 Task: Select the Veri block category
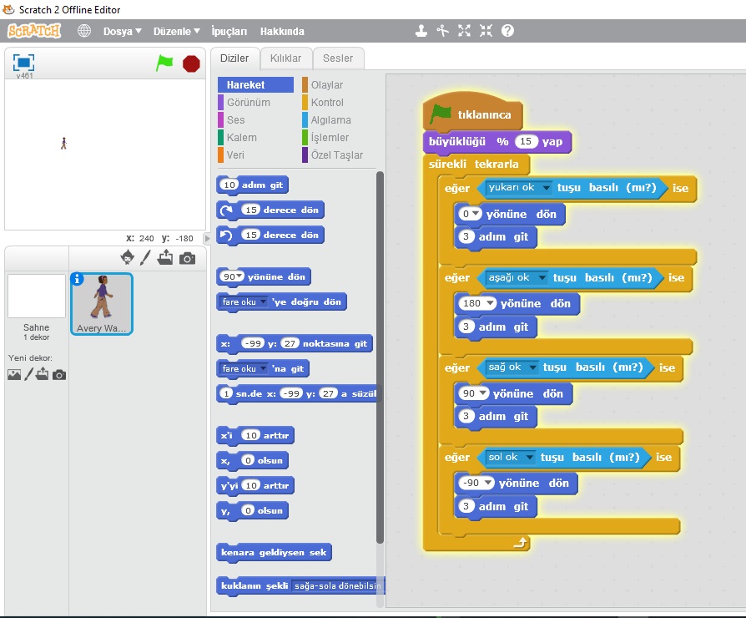click(235, 155)
